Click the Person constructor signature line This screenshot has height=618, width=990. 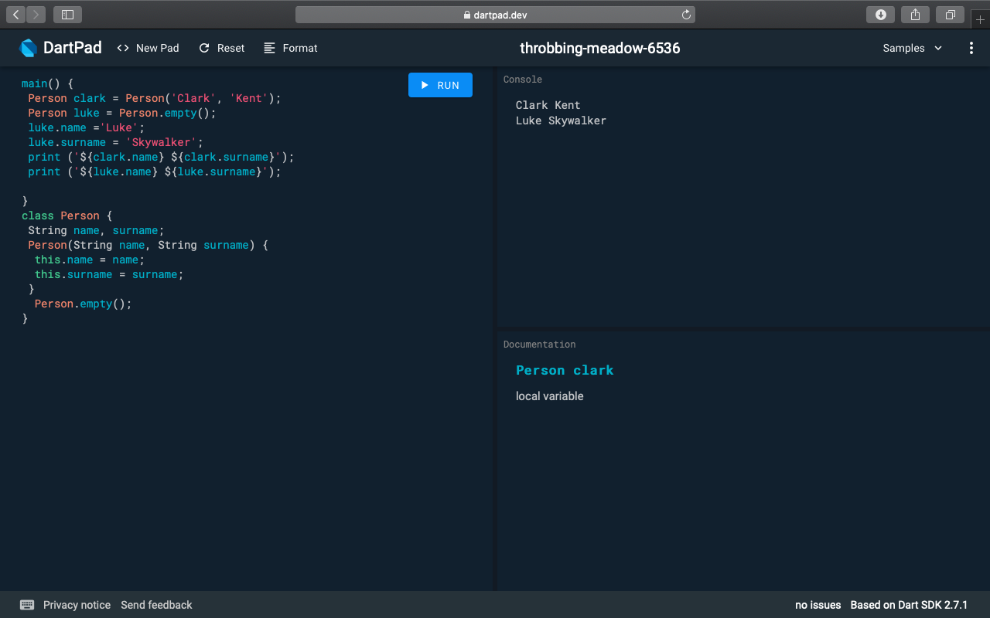coord(148,245)
